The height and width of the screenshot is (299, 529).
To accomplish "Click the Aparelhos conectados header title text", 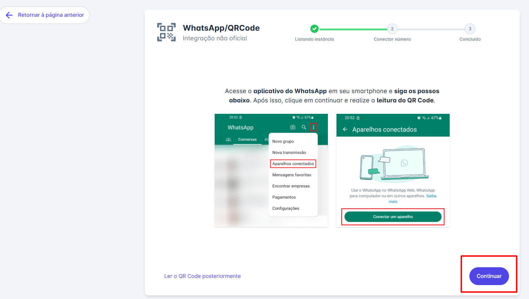I will click(385, 130).
